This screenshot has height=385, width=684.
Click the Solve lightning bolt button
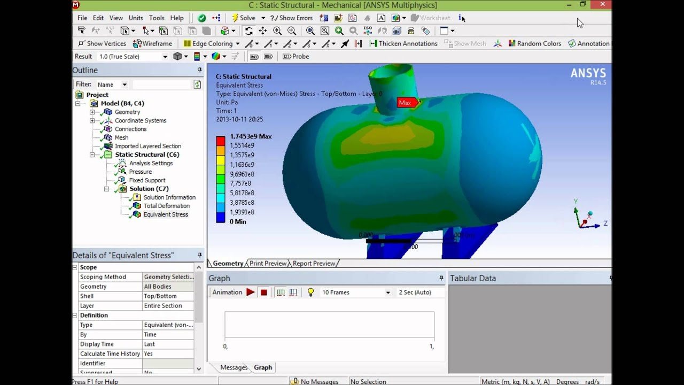point(244,18)
